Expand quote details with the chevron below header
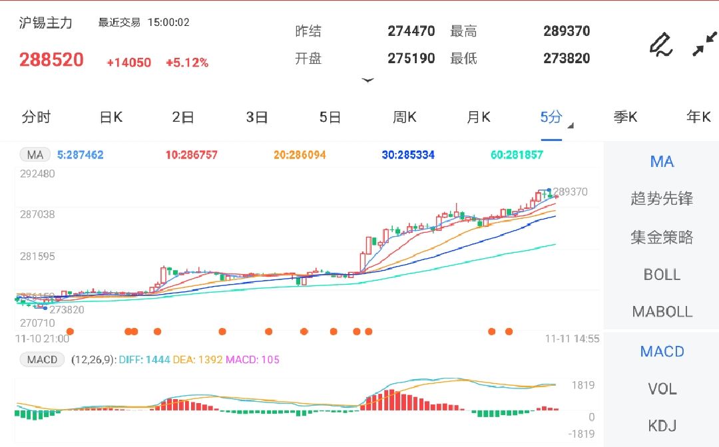Viewport: 719px width, 447px height. (367, 81)
